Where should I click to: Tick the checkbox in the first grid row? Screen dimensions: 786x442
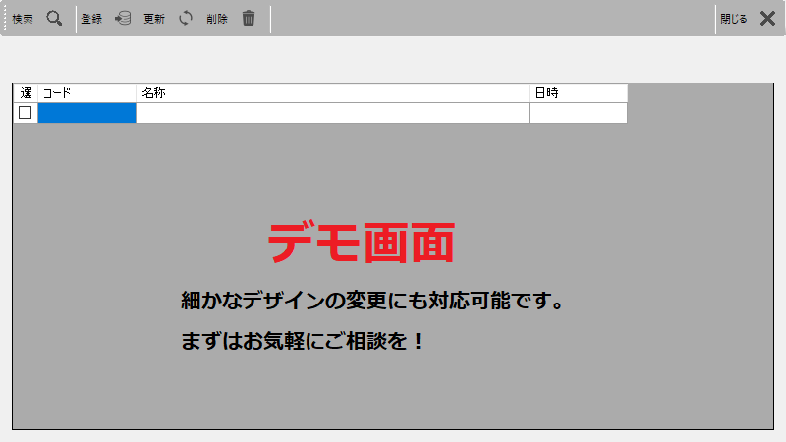click(26, 113)
